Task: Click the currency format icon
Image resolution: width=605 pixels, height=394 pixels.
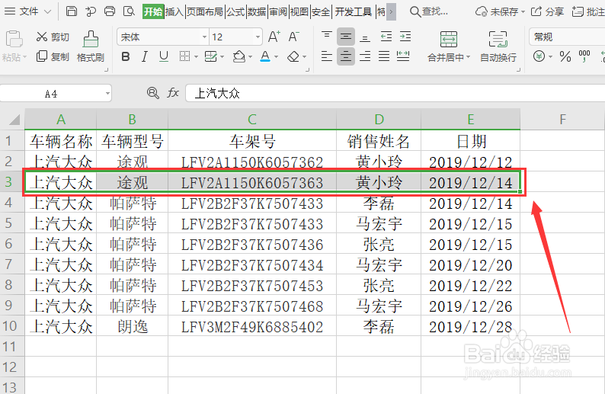Action: (x=539, y=56)
